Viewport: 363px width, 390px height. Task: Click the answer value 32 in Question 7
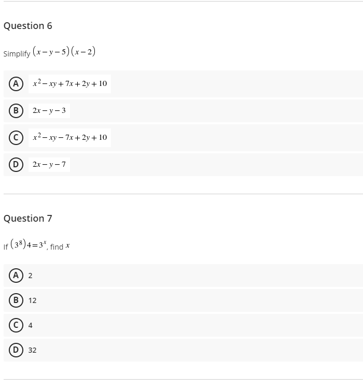coord(32,350)
